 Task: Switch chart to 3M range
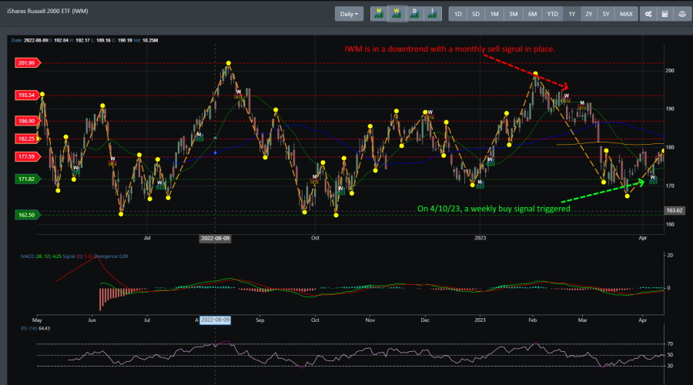[513, 14]
